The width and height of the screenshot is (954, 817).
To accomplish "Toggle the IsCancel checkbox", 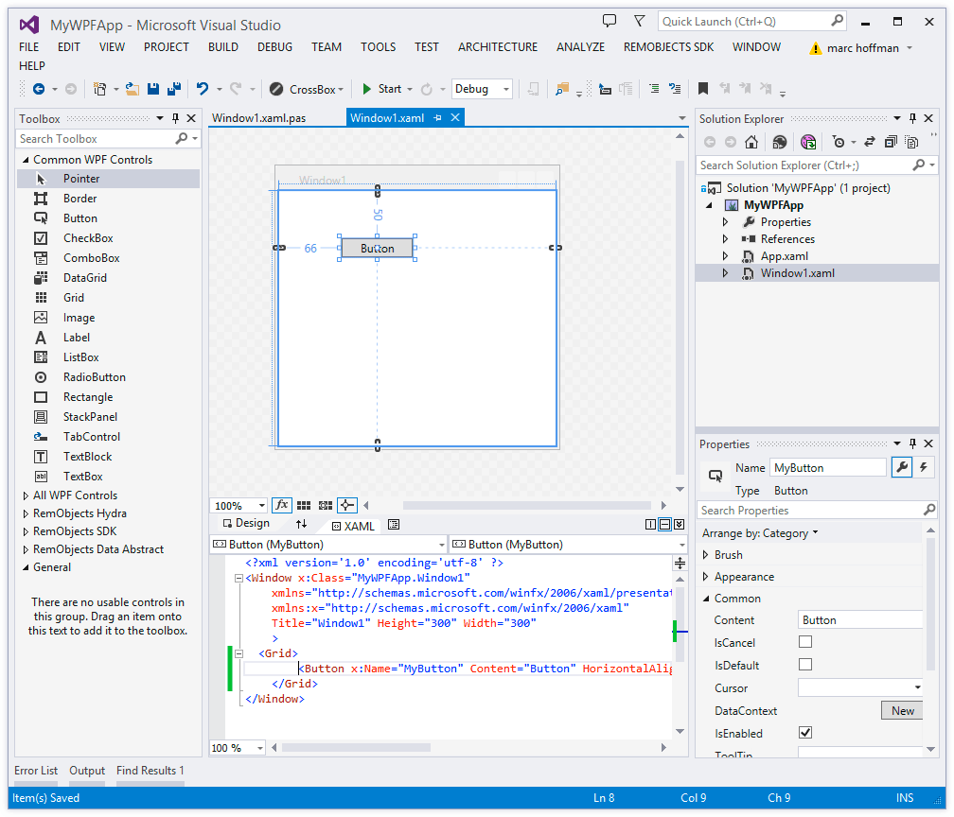I will point(805,643).
